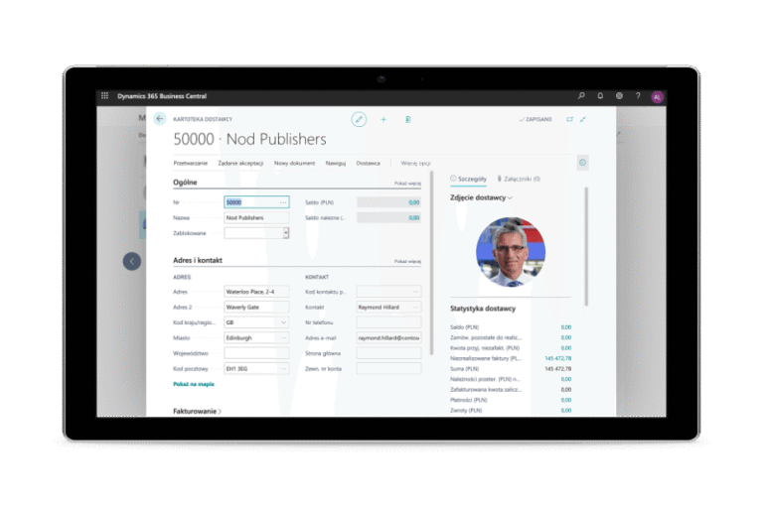Open the Przetwarzanie menu
Viewport: 763px width, 508px height.
click(191, 164)
